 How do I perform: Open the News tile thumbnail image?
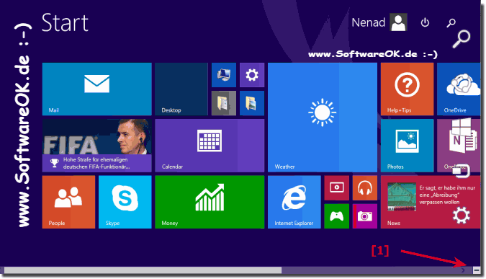coord(402,197)
